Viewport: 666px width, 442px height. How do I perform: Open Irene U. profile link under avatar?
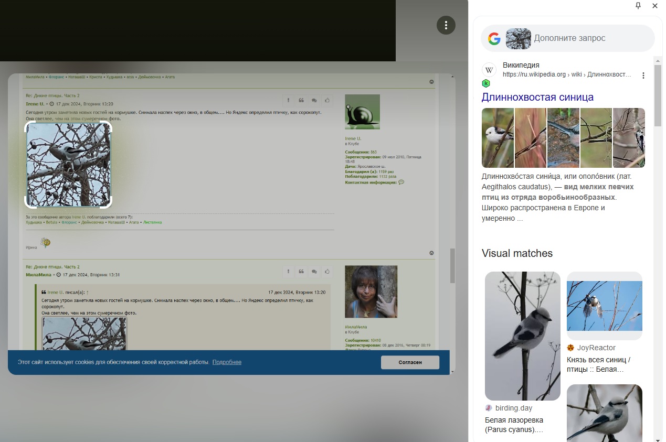coord(353,138)
